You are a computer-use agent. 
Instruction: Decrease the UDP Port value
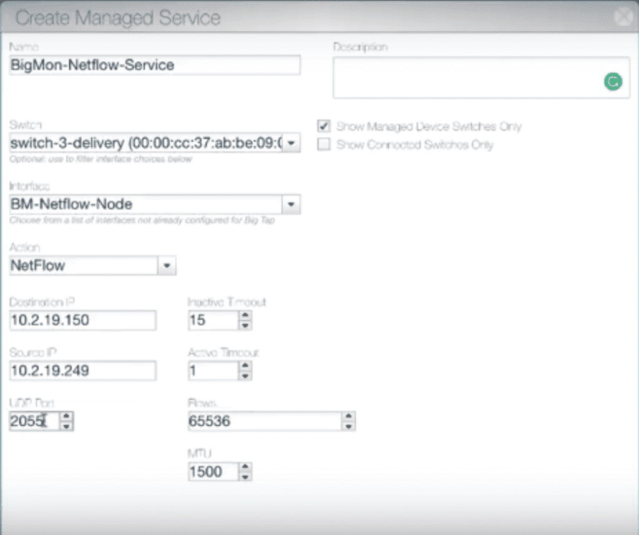click(x=66, y=426)
